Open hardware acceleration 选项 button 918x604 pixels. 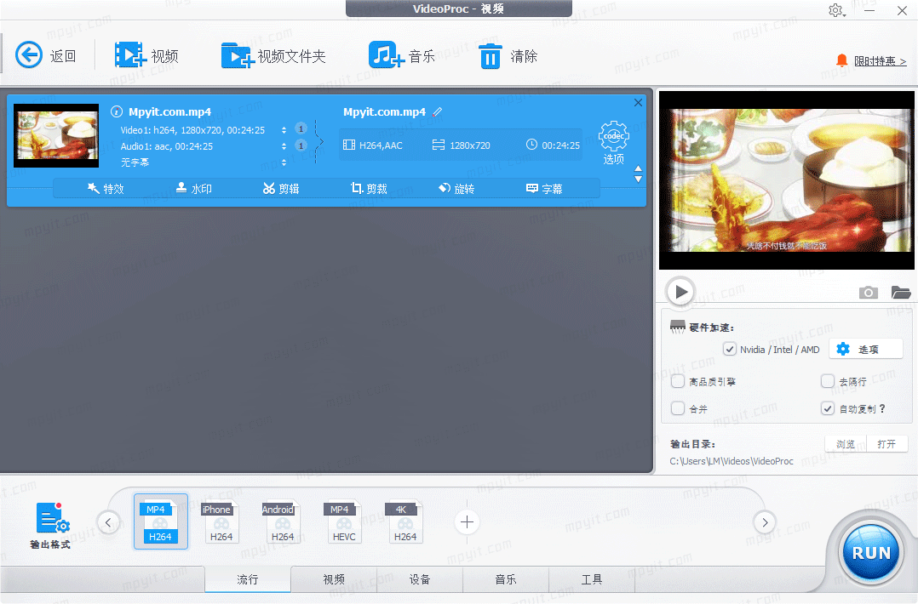(x=866, y=349)
